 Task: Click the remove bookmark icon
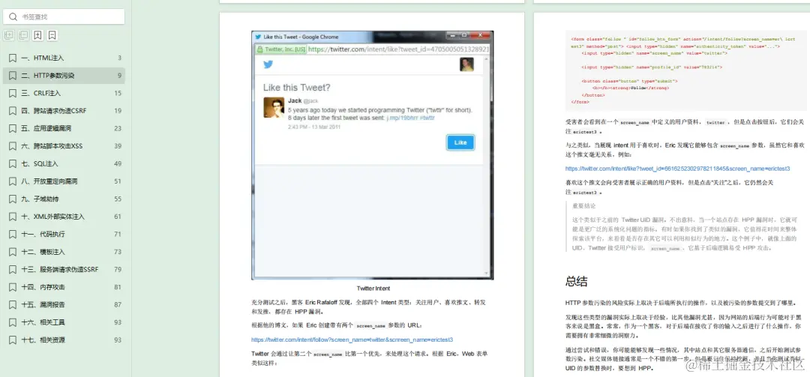52,36
